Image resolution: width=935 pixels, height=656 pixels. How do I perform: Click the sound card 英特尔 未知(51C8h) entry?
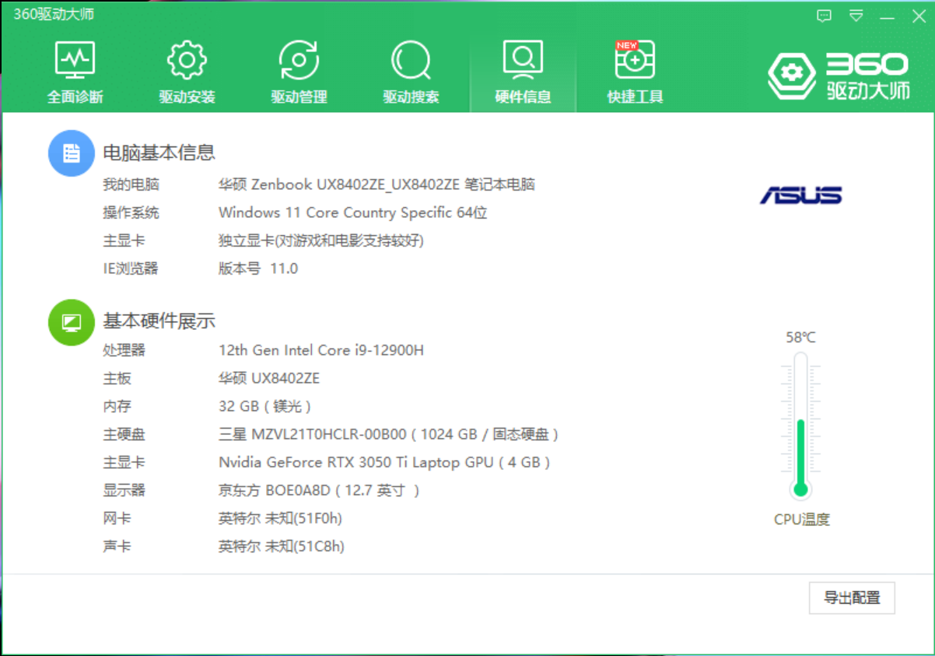pos(282,546)
